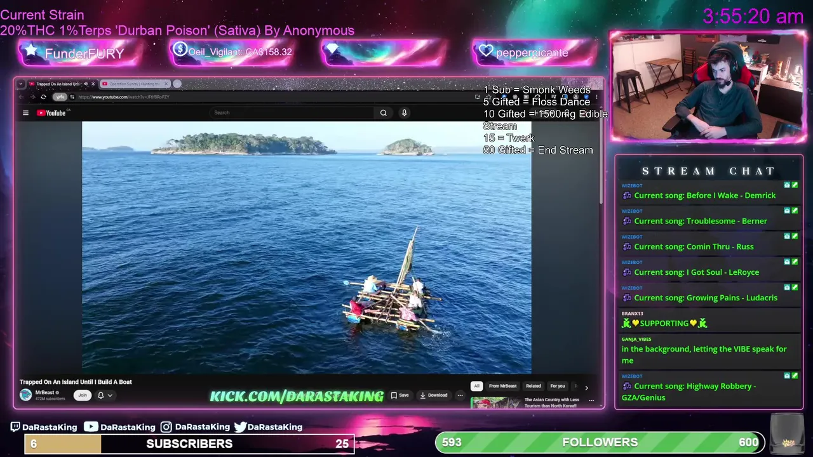Viewport: 813px width, 457px height.
Task: Click the raft video player area
Action: pyautogui.click(x=307, y=248)
